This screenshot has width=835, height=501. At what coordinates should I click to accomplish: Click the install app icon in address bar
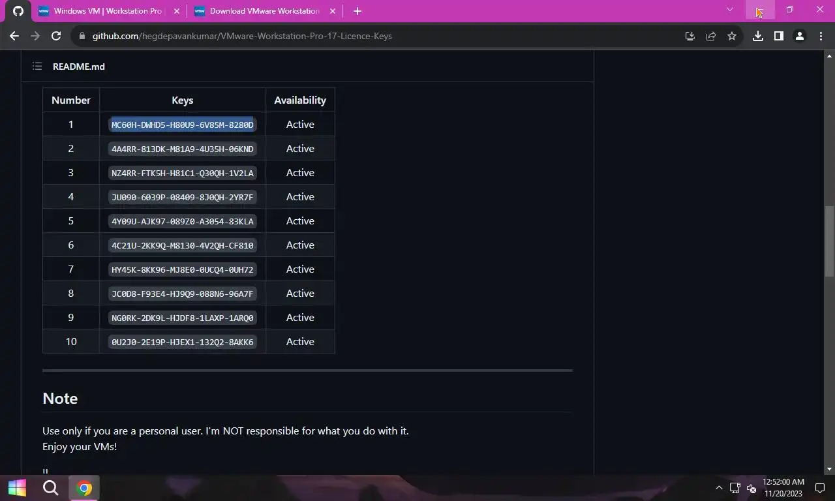[x=690, y=36]
